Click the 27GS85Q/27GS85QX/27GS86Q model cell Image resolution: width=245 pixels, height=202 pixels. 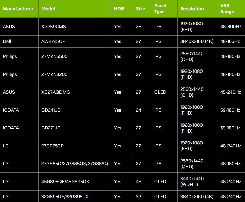pos(75,164)
